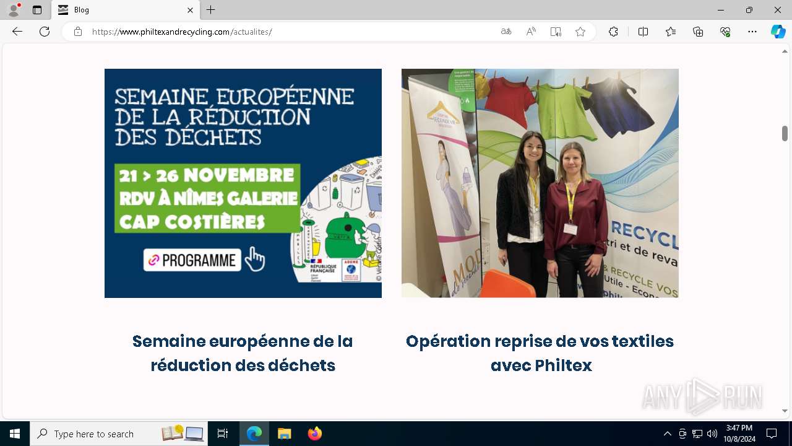Open Task View on the taskbar
Viewport: 792px width, 446px height.
[x=223, y=434]
